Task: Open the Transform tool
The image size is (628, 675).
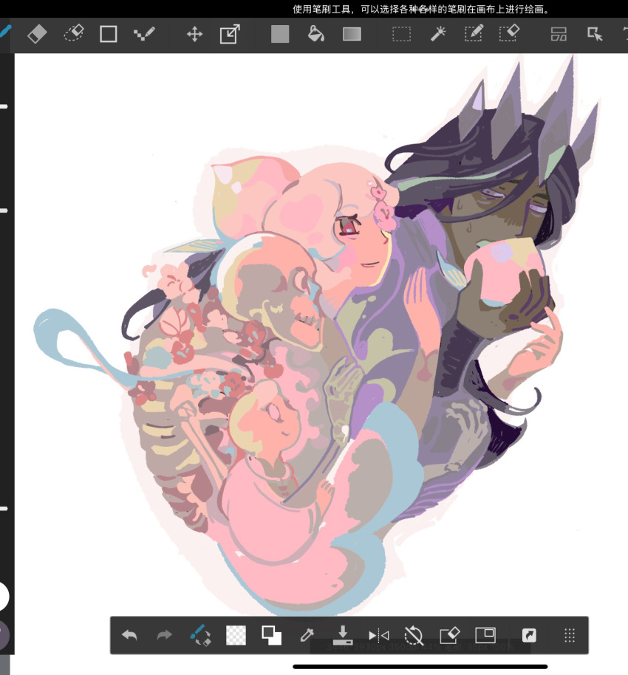Action: (230, 34)
